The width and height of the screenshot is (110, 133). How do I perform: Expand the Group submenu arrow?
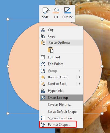click(x=80, y=71)
